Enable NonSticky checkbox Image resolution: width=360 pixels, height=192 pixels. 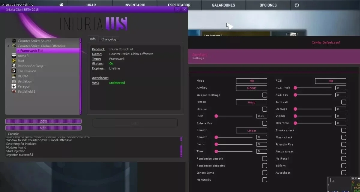265,180
